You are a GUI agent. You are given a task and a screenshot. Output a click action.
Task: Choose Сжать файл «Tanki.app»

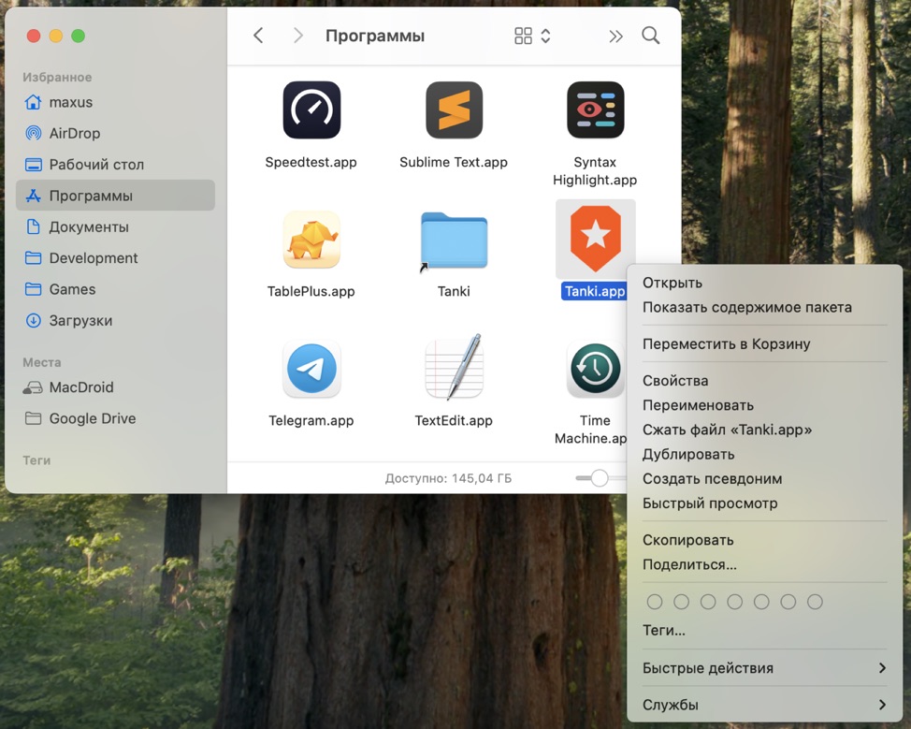(x=764, y=429)
